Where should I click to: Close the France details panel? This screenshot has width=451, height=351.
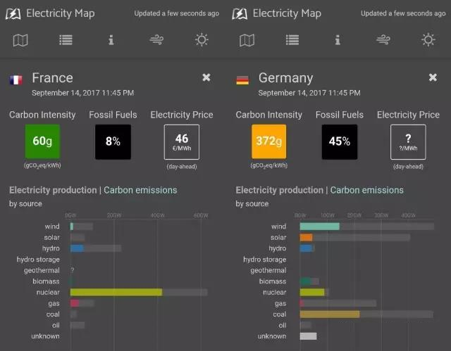[206, 77]
